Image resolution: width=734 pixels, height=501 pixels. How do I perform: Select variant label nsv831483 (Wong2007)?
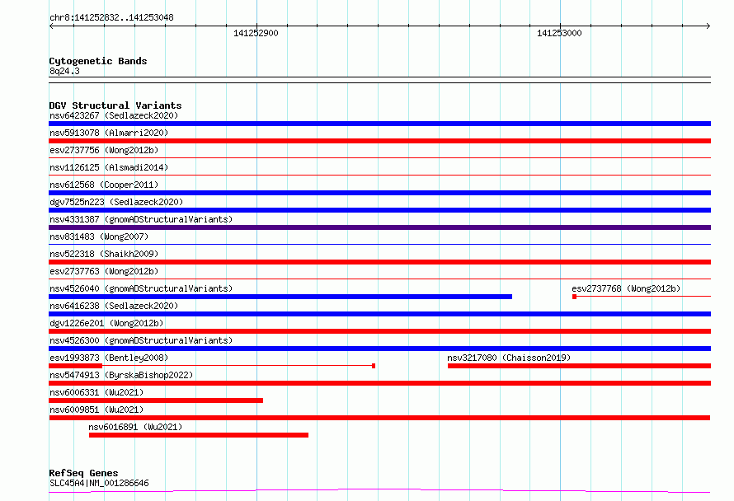point(99,236)
